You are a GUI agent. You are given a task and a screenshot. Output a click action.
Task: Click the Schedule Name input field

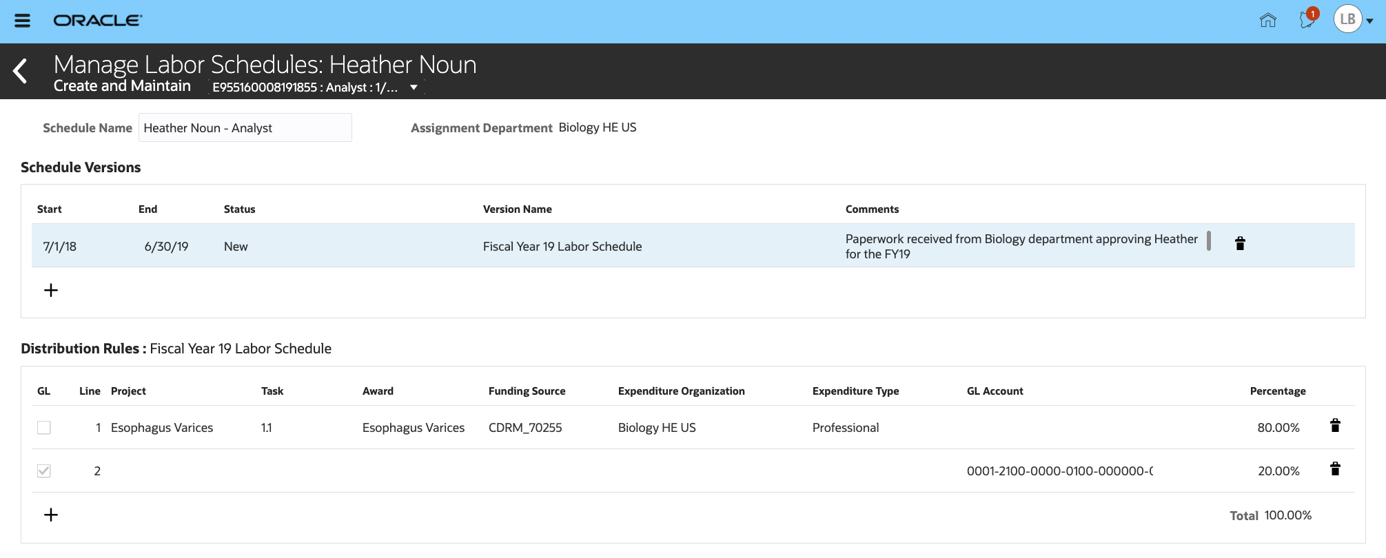click(x=245, y=128)
